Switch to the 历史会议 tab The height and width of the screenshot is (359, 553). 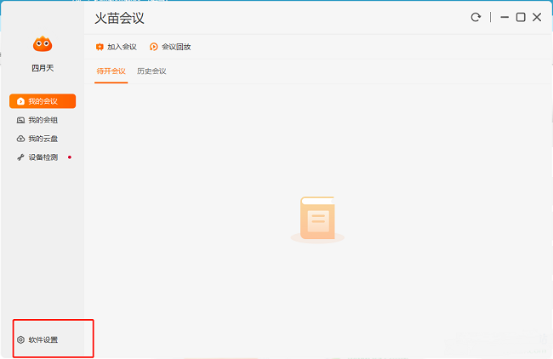(x=151, y=71)
